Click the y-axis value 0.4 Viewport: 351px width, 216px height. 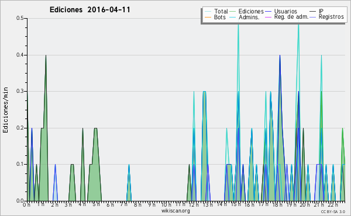pos(20,55)
